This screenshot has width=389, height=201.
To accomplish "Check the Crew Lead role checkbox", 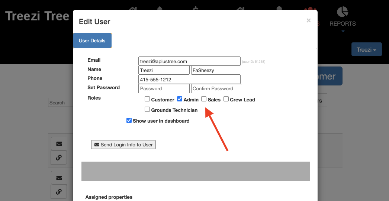I will tap(226, 99).
